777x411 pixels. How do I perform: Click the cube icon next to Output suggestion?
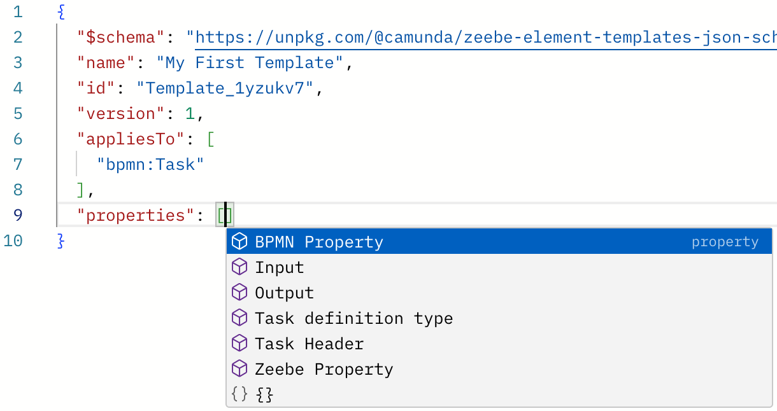tap(239, 292)
